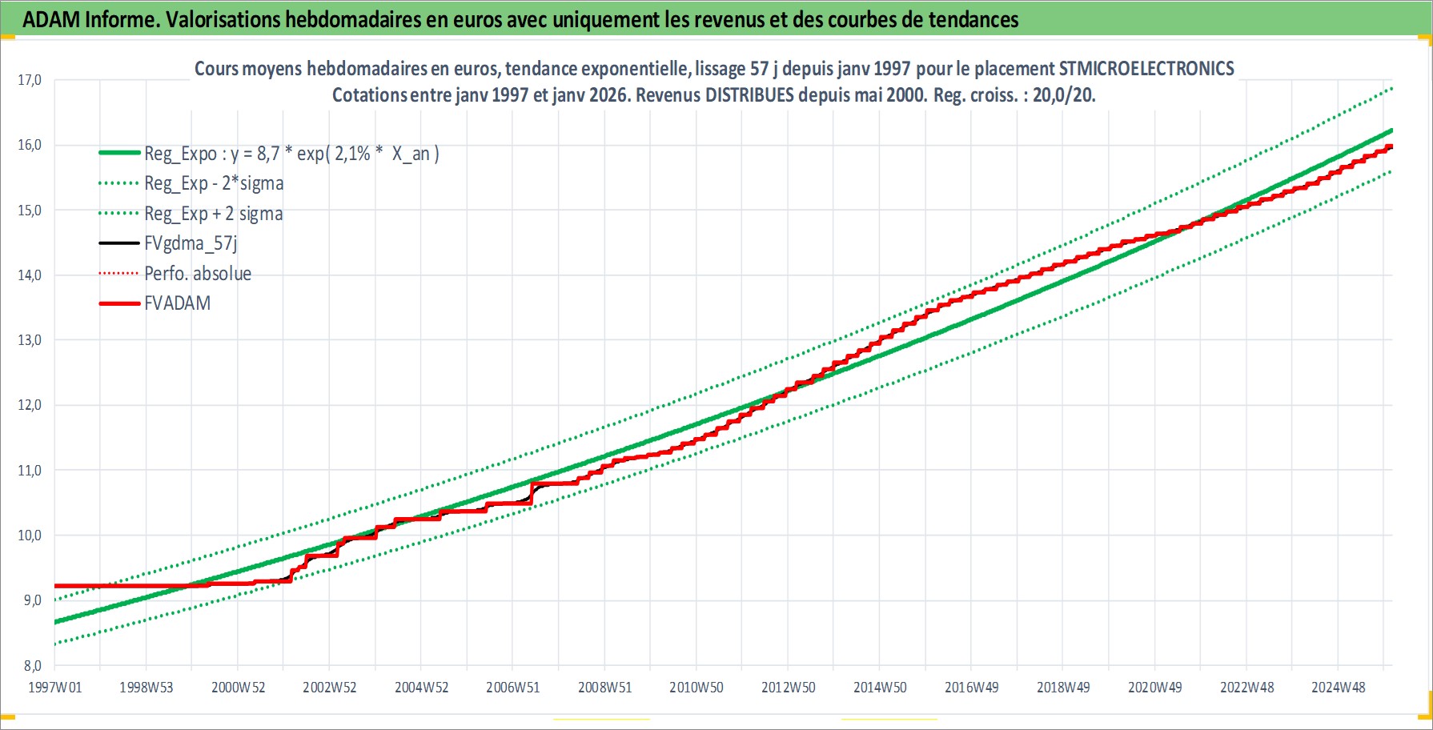Screen dimensions: 1433x730
Task: Click the y-axis label 14,0
Action: click(30, 275)
